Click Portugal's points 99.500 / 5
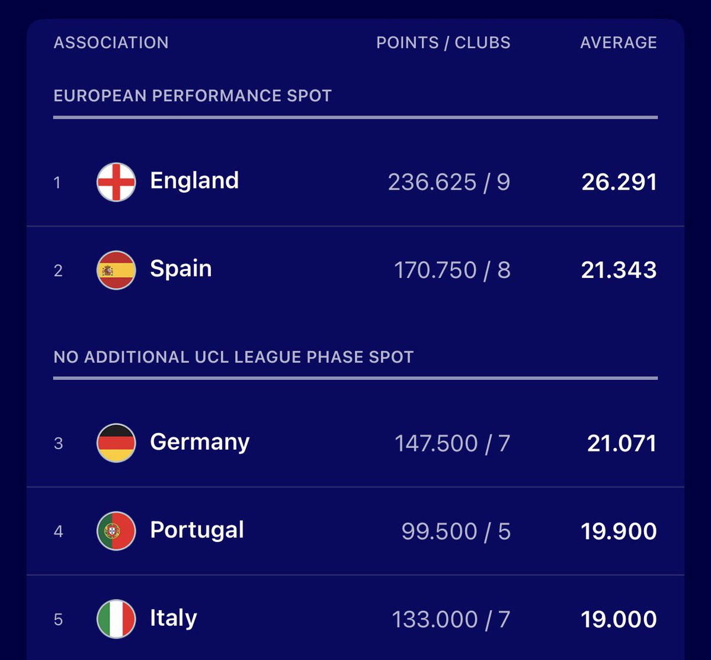The width and height of the screenshot is (711, 660). (456, 531)
